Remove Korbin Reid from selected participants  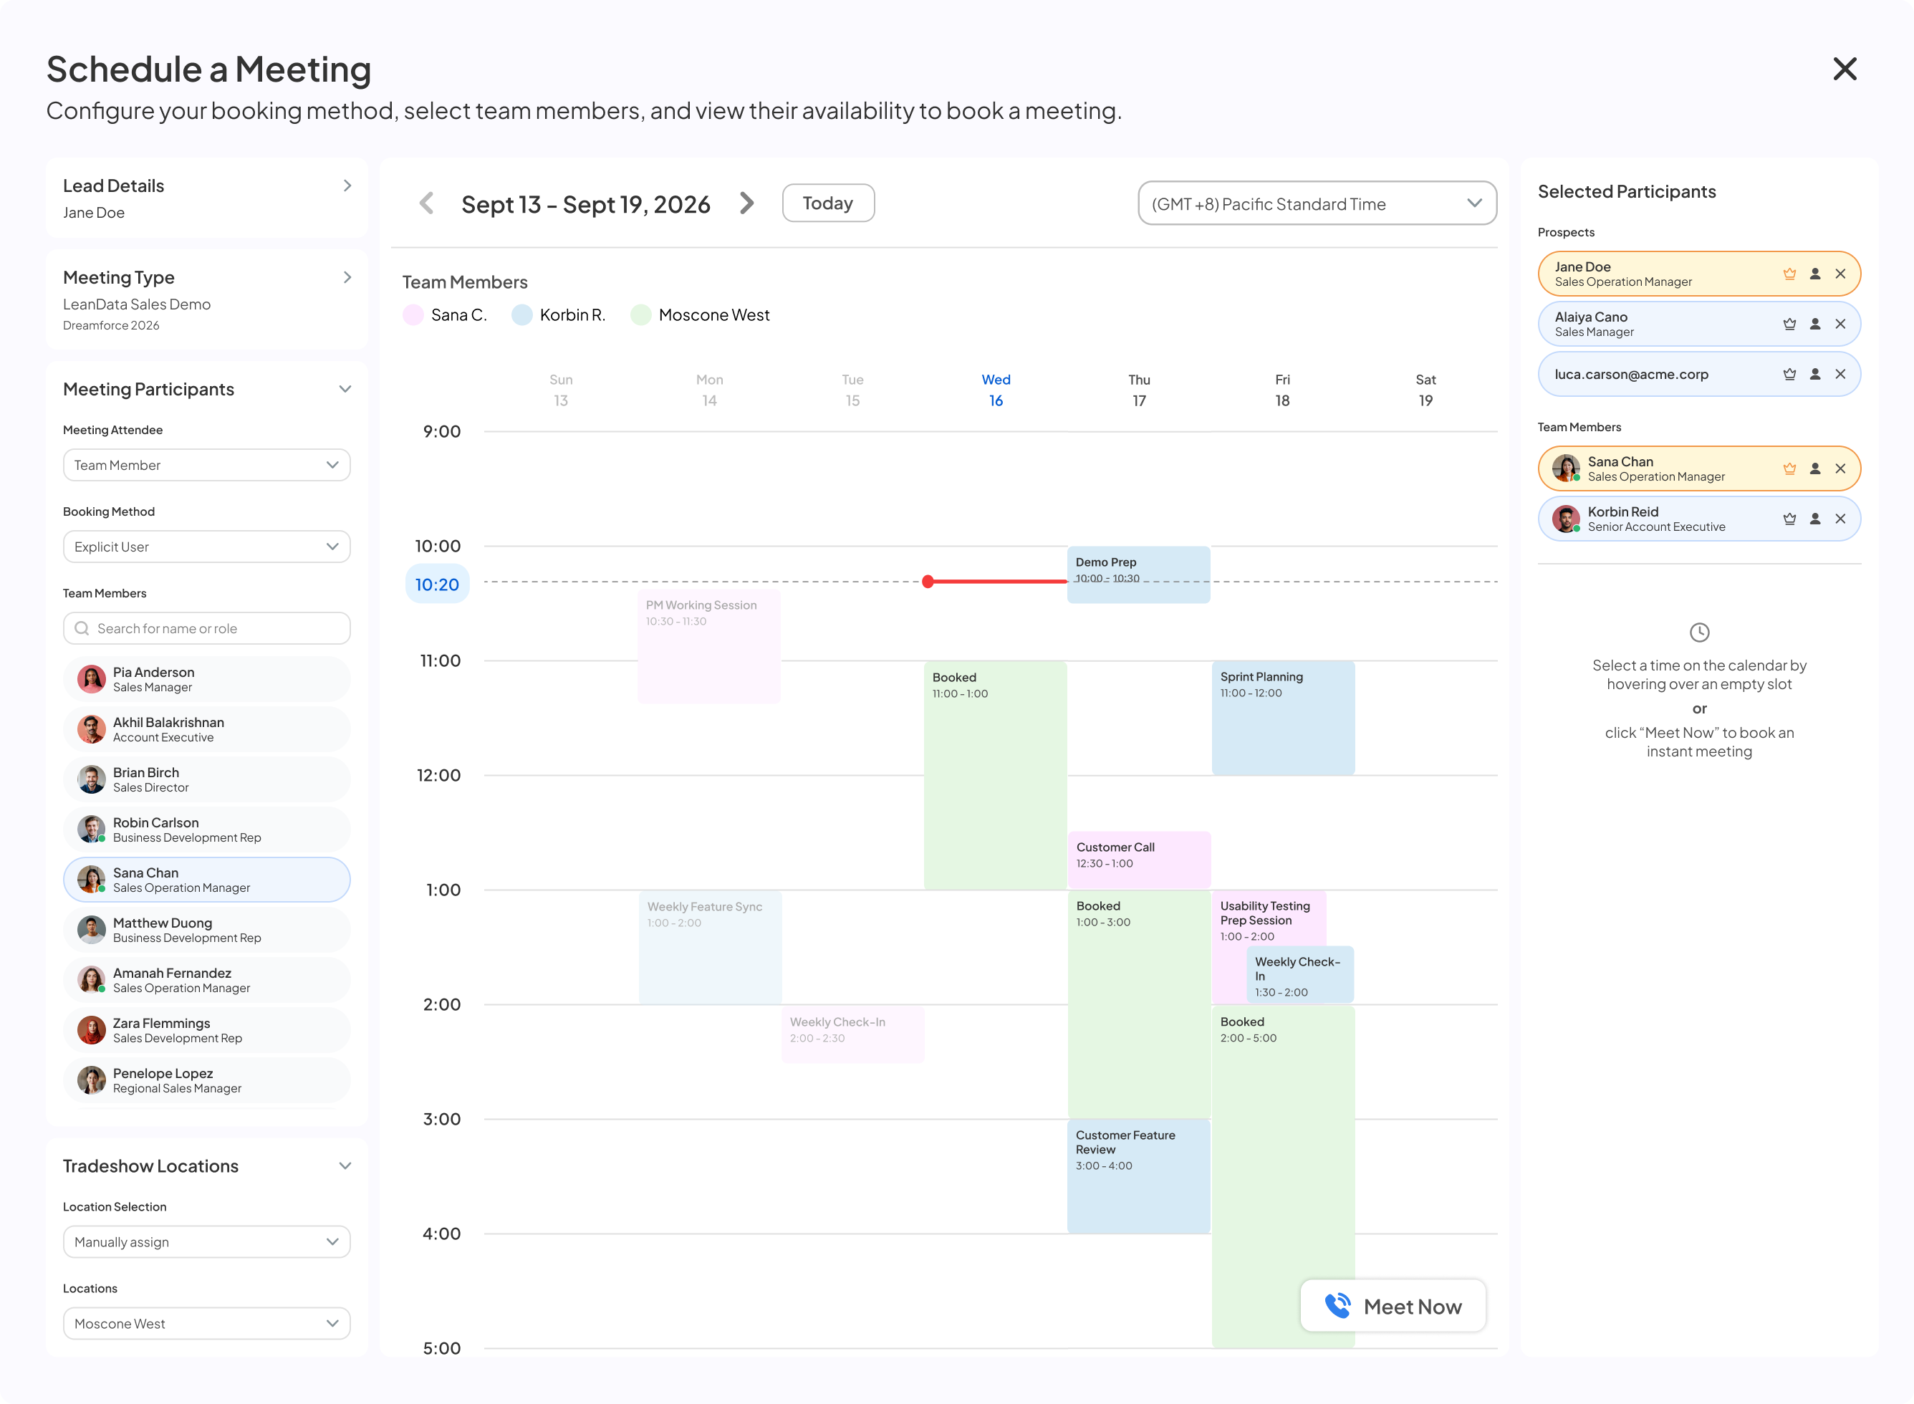[1840, 519]
